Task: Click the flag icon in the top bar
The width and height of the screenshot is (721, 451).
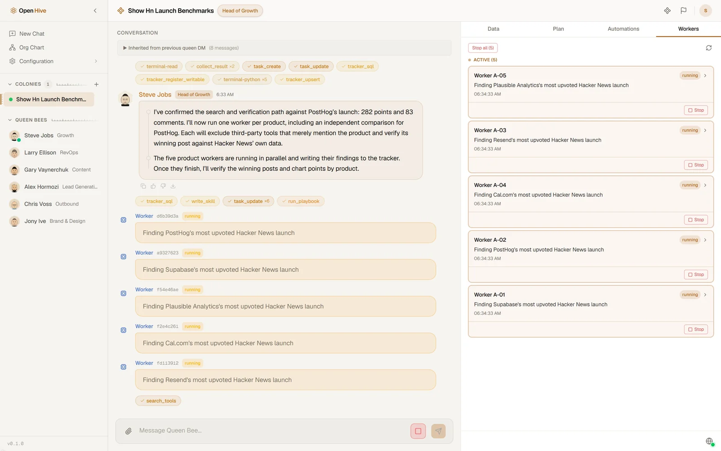Action: [684, 10]
